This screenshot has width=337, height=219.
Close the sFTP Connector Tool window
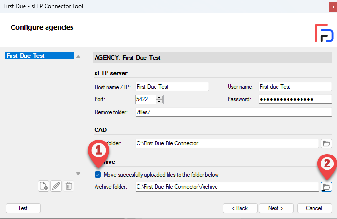[333, 7]
